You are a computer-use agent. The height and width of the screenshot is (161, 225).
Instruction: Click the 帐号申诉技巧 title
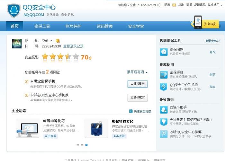pyautogui.click(x=54, y=121)
